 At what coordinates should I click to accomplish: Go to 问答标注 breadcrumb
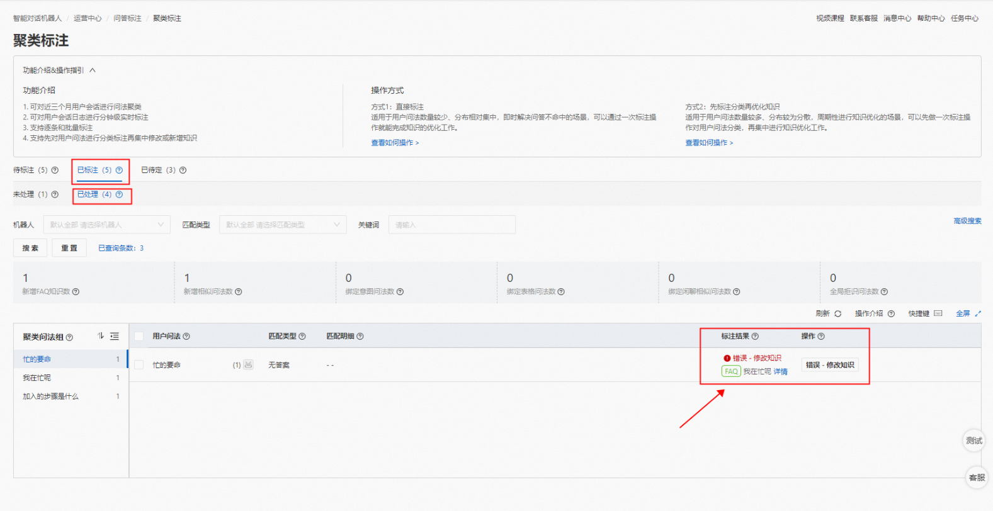(x=127, y=18)
